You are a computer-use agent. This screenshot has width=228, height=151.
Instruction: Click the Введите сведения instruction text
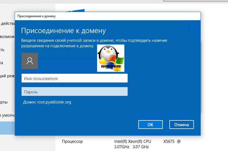94,43
